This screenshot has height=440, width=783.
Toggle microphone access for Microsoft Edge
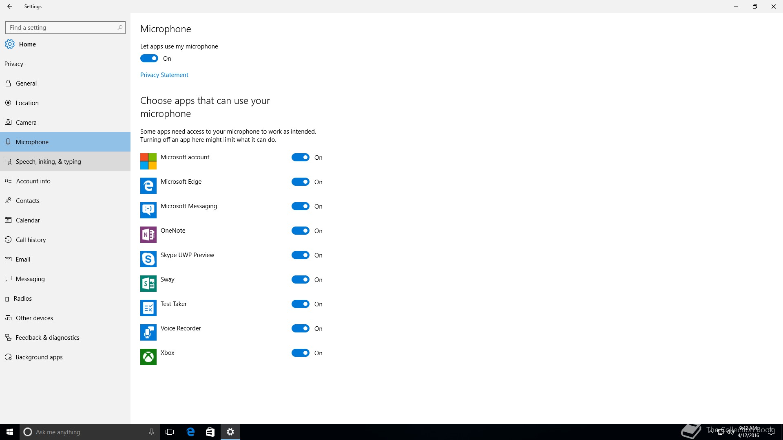[301, 182]
